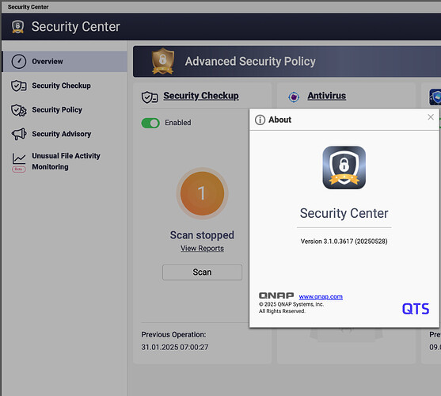The image size is (441, 396).
Task: Click the Security Policy gear-shield icon
Action: (x=19, y=110)
